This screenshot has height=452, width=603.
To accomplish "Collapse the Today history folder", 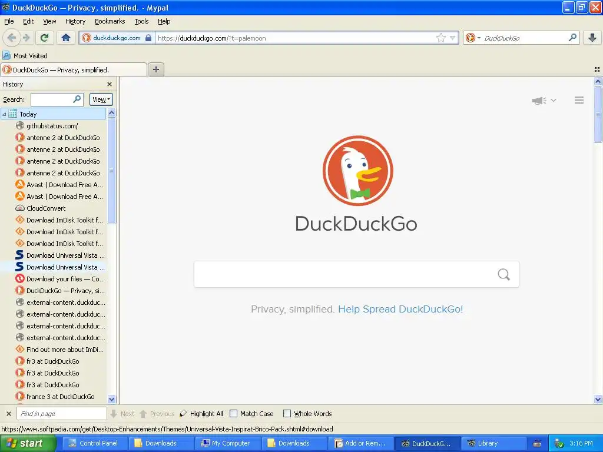I will 4,114.
